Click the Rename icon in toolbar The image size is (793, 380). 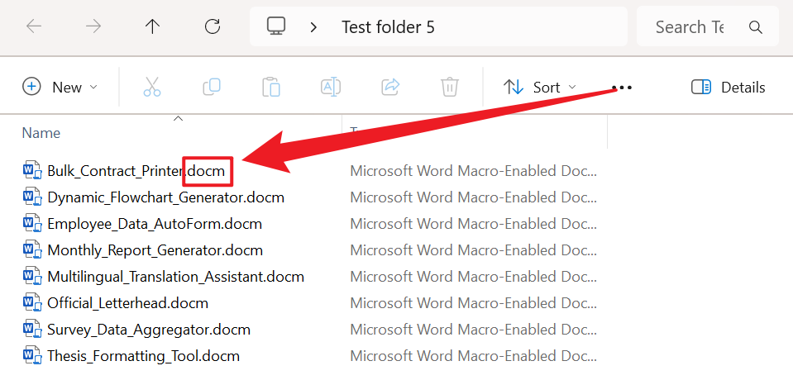tap(331, 88)
